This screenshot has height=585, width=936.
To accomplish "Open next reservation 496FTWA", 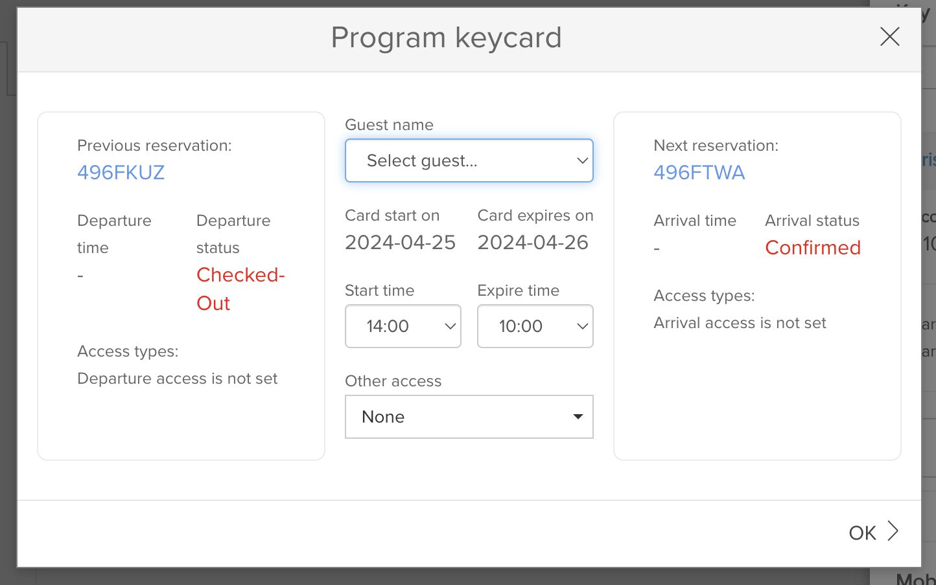I will point(699,172).
